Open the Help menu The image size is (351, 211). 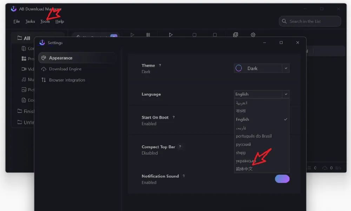click(60, 21)
